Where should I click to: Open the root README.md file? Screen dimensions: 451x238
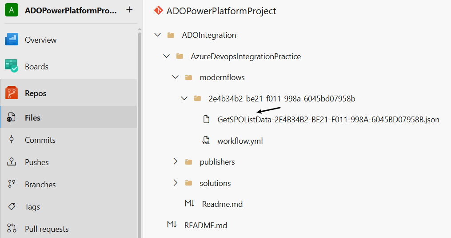pyautogui.click(x=206, y=225)
